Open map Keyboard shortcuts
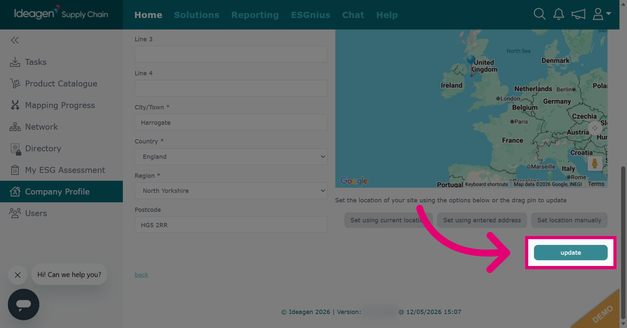Screen dimensions: 627x328 tap(487, 184)
